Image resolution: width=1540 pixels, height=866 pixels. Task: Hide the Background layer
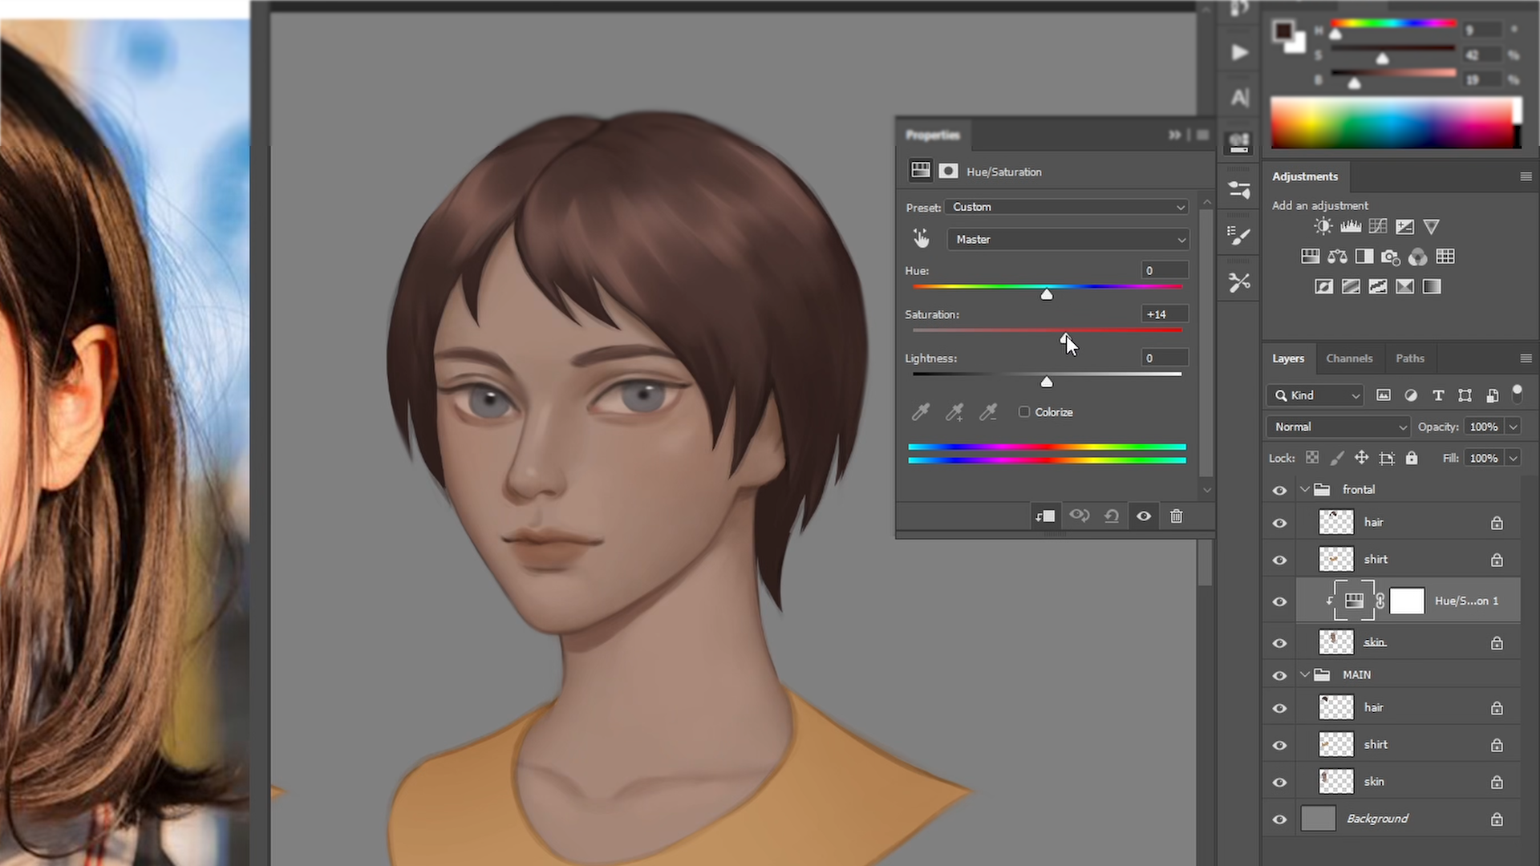tap(1280, 819)
